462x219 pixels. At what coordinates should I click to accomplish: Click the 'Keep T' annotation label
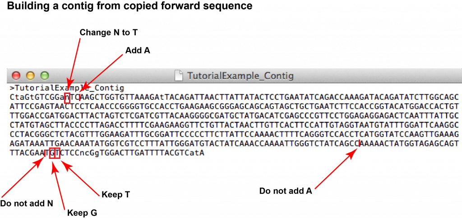pyautogui.click(x=116, y=195)
